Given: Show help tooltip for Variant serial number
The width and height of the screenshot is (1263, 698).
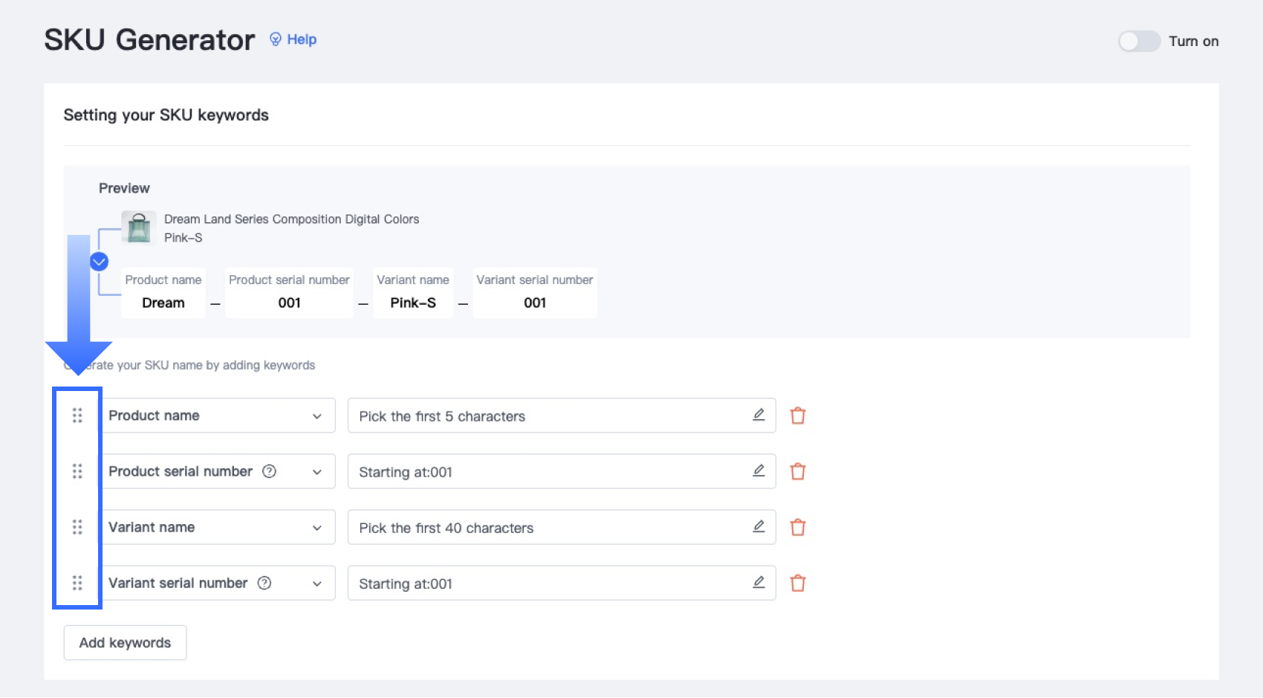Looking at the screenshot, I should [264, 583].
